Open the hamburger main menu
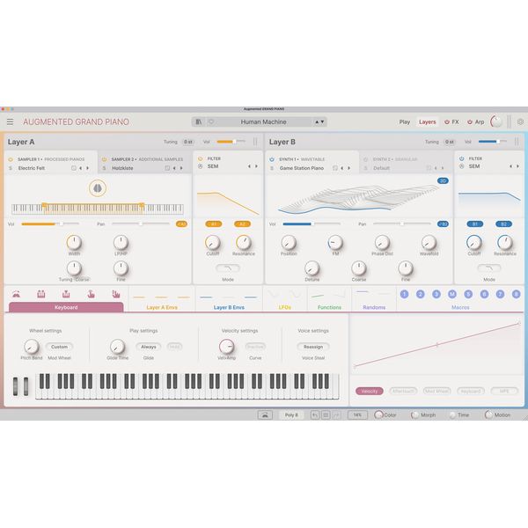 point(10,122)
